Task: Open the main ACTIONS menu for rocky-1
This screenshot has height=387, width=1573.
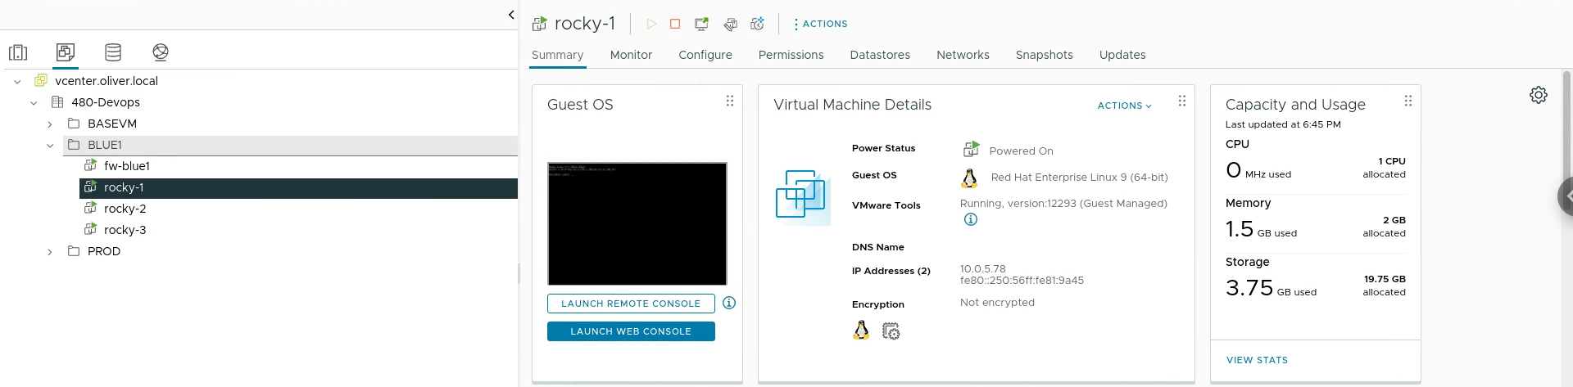Action: pyautogui.click(x=821, y=24)
